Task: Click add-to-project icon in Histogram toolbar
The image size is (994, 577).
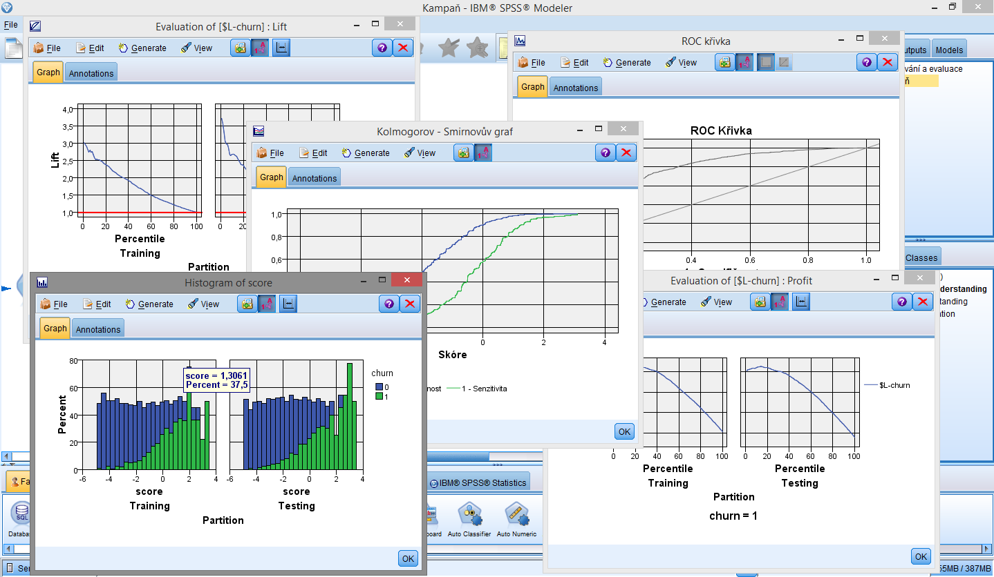Action: point(247,304)
